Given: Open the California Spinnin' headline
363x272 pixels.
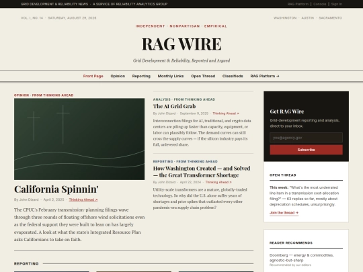Looking at the screenshot, I should pos(56,189).
